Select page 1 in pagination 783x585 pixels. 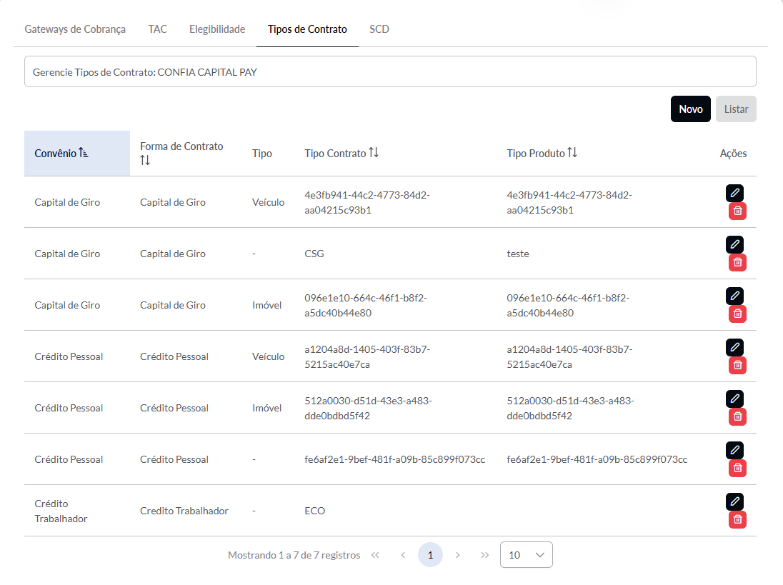pos(431,555)
